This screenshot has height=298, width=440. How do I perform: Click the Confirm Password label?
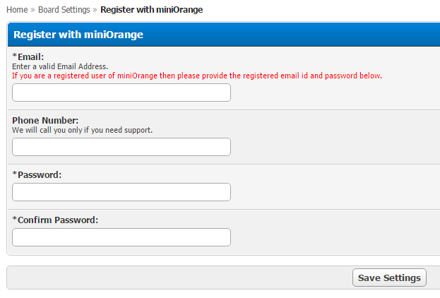[x=58, y=220]
